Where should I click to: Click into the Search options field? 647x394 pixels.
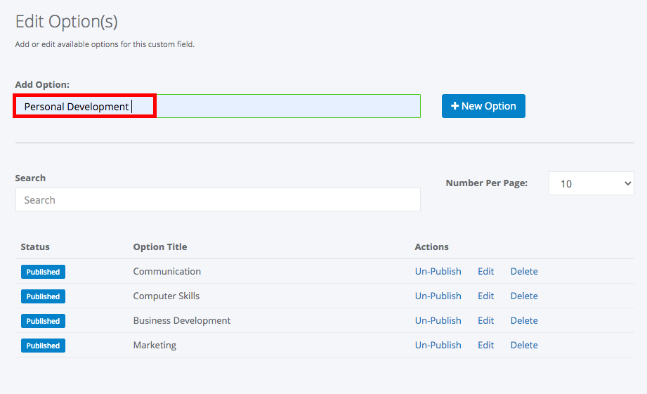click(x=218, y=199)
